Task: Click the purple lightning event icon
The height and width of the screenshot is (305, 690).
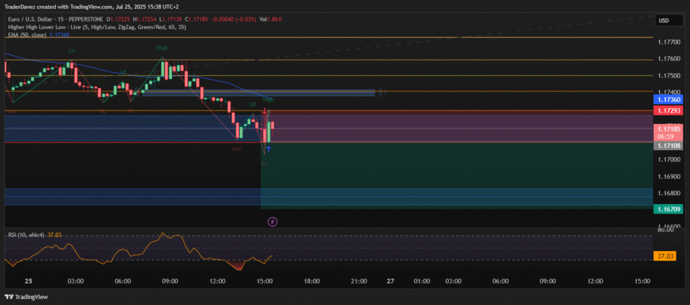Action: pos(272,222)
